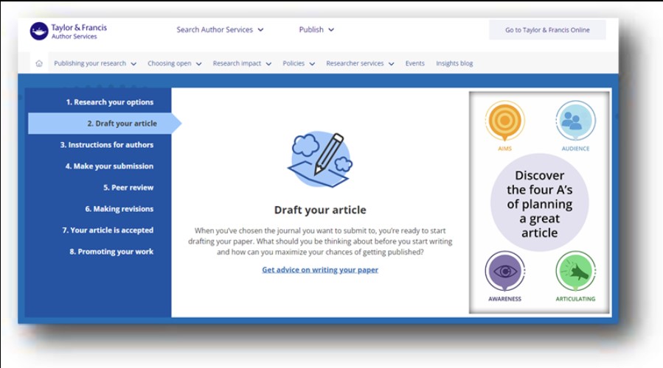Screen dimensions: 663x368
Task: Click the home icon in navigation bar
Action: point(39,63)
